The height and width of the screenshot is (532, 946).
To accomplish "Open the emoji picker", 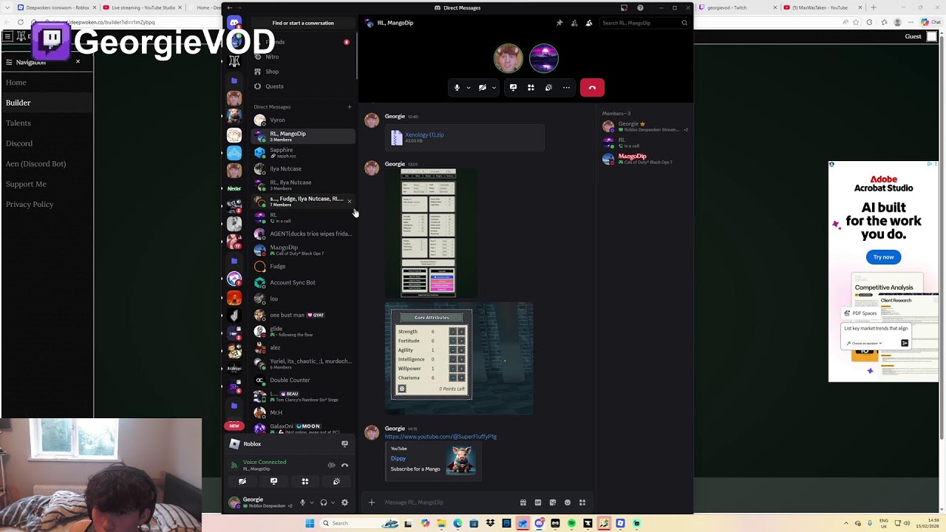I will [x=568, y=502].
